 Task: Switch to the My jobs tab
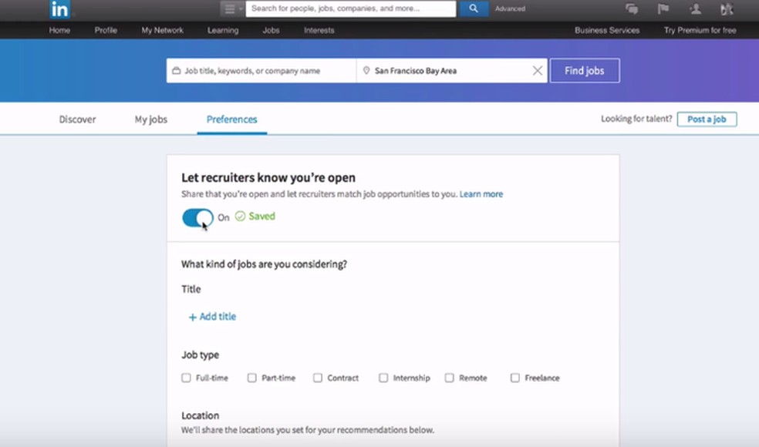(x=150, y=119)
